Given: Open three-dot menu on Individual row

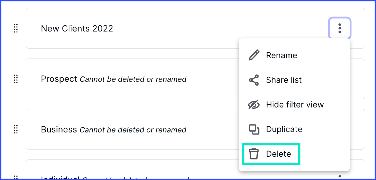Looking at the screenshot, I should 339,177.
